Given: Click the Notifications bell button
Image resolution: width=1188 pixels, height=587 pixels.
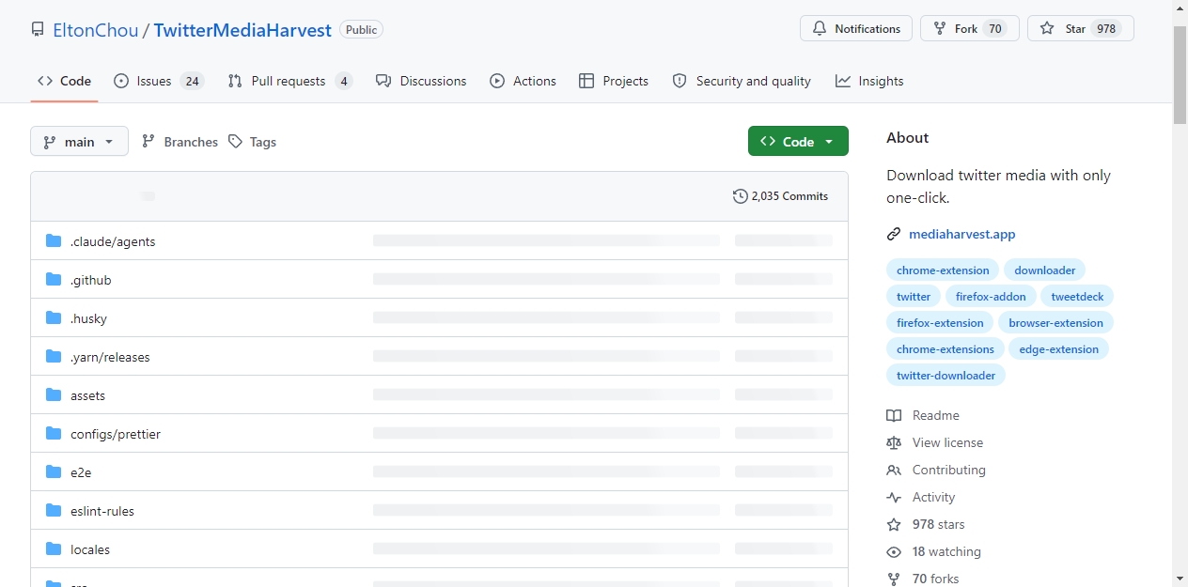Looking at the screenshot, I should tap(856, 29).
